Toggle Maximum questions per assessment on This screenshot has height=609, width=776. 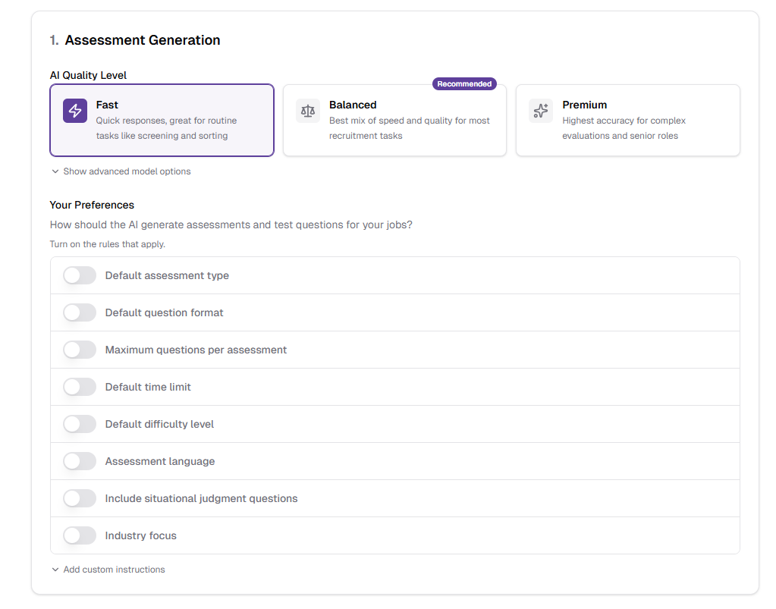pyautogui.click(x=79, y=349)
